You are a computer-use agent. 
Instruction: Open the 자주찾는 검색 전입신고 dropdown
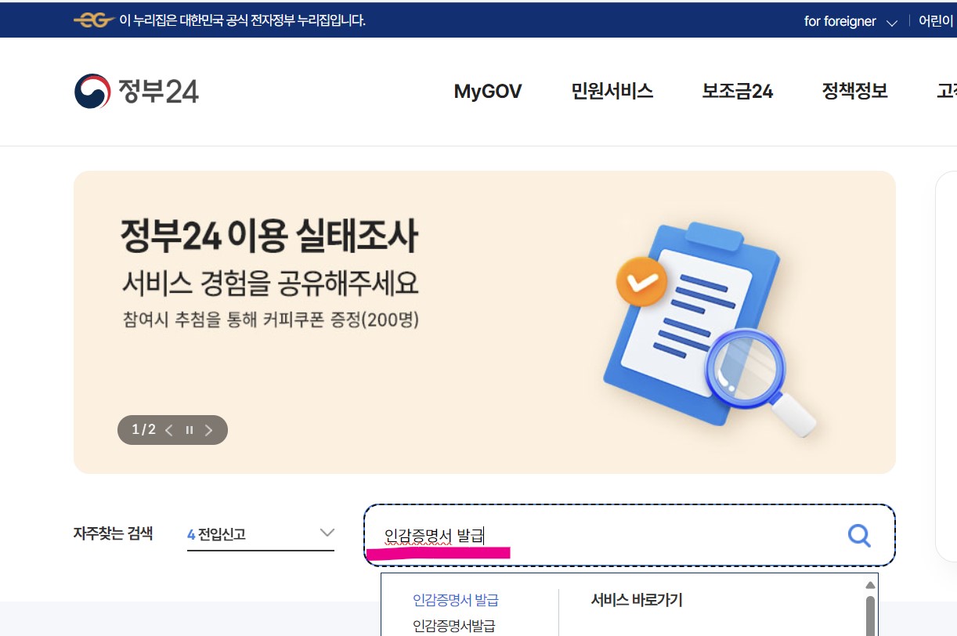[261, 534]
